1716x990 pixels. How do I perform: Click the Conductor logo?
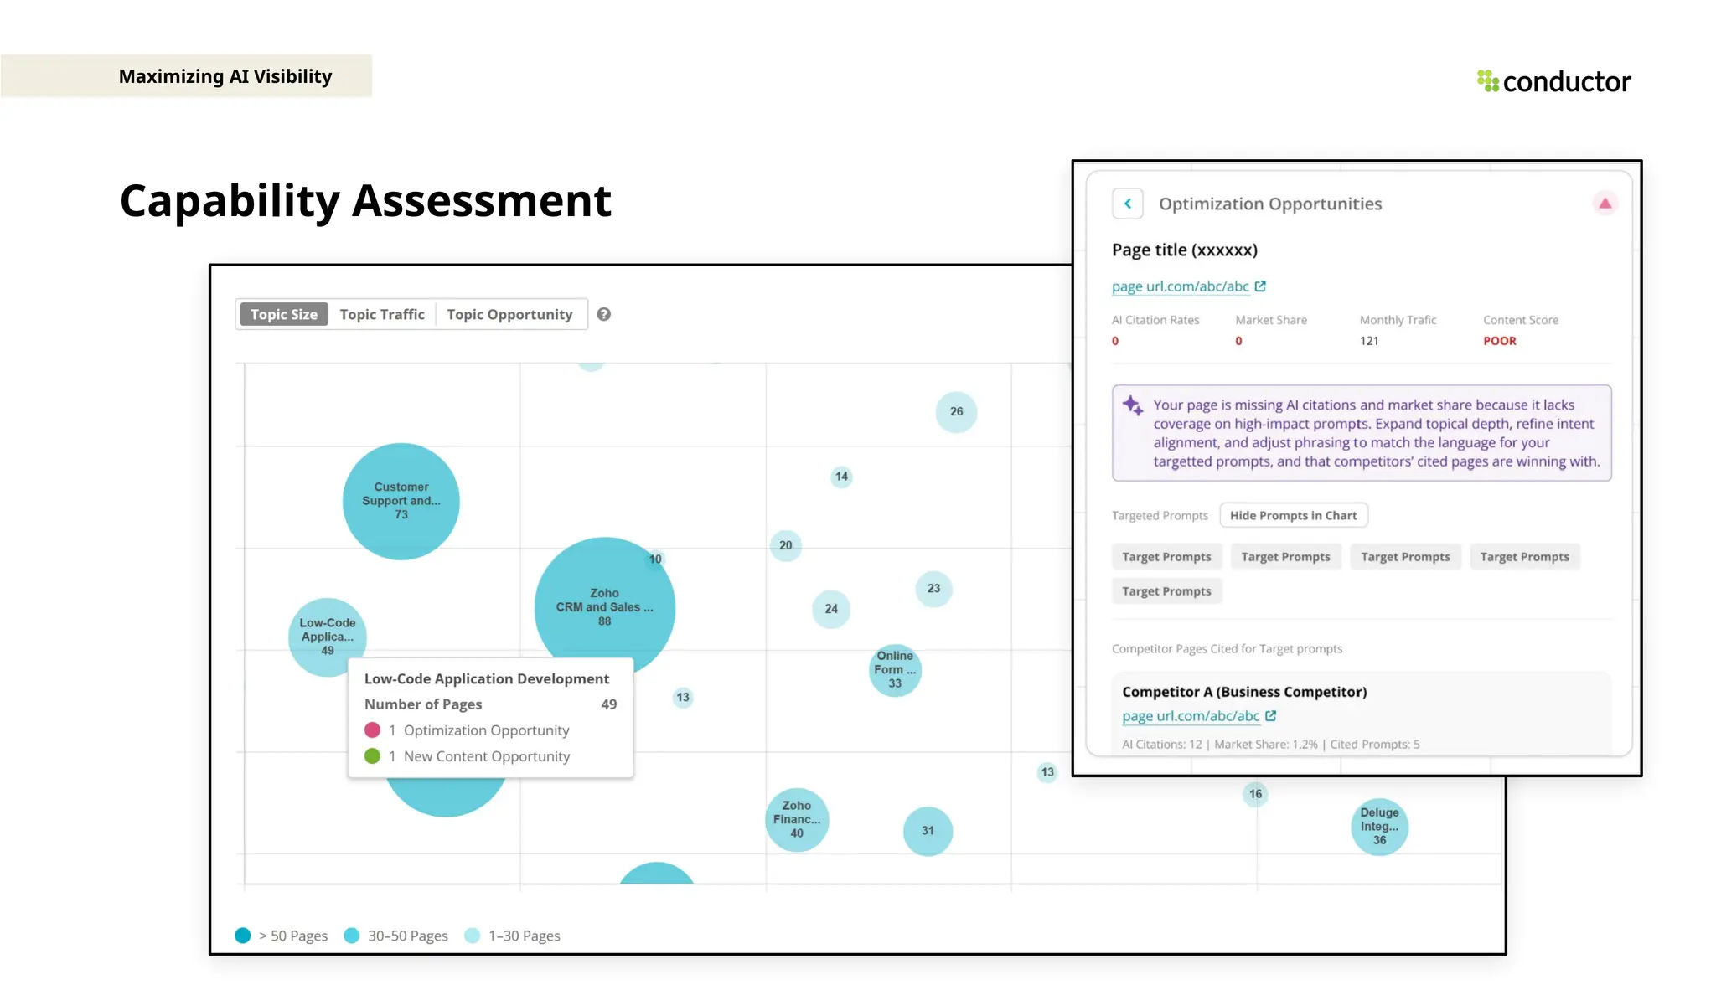(x=1553, y=81)
